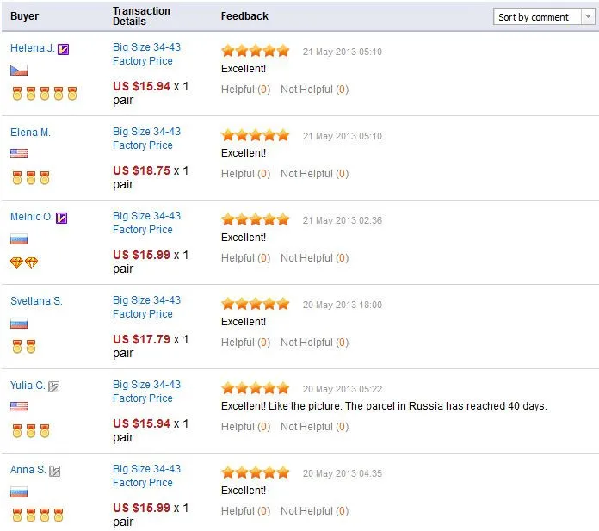Viewport: 599px width, 531px height.
Task: Click the Russian flag under Anna S.
Action: (x=19, y=491)
